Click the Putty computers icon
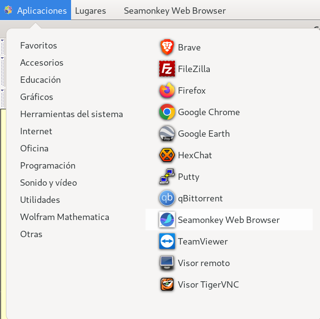The image size is (320, 319). coord(167,177)
